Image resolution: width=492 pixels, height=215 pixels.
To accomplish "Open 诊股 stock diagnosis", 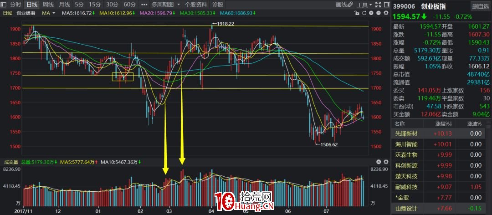I will tap(218, 5).
